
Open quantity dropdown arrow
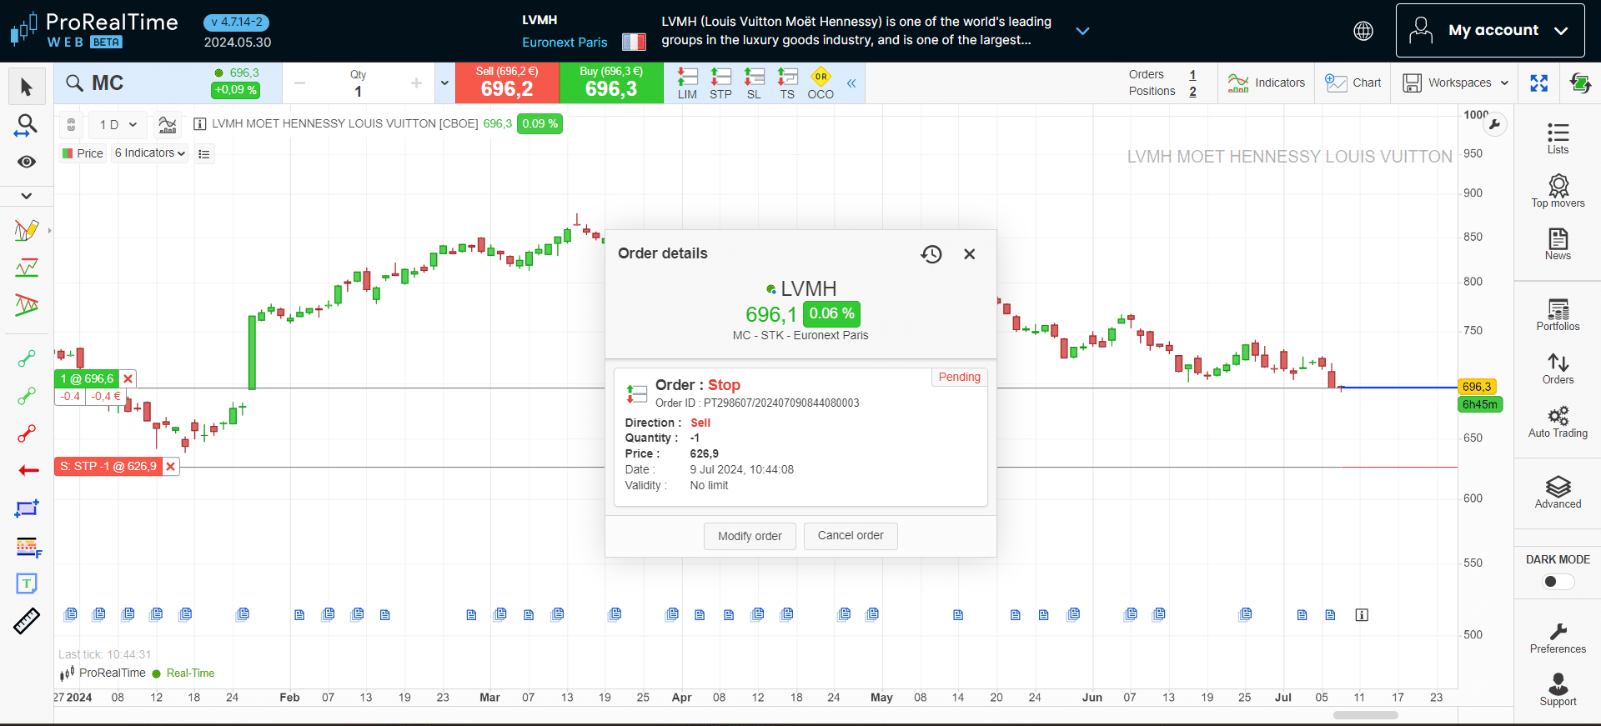click(444, 83)
